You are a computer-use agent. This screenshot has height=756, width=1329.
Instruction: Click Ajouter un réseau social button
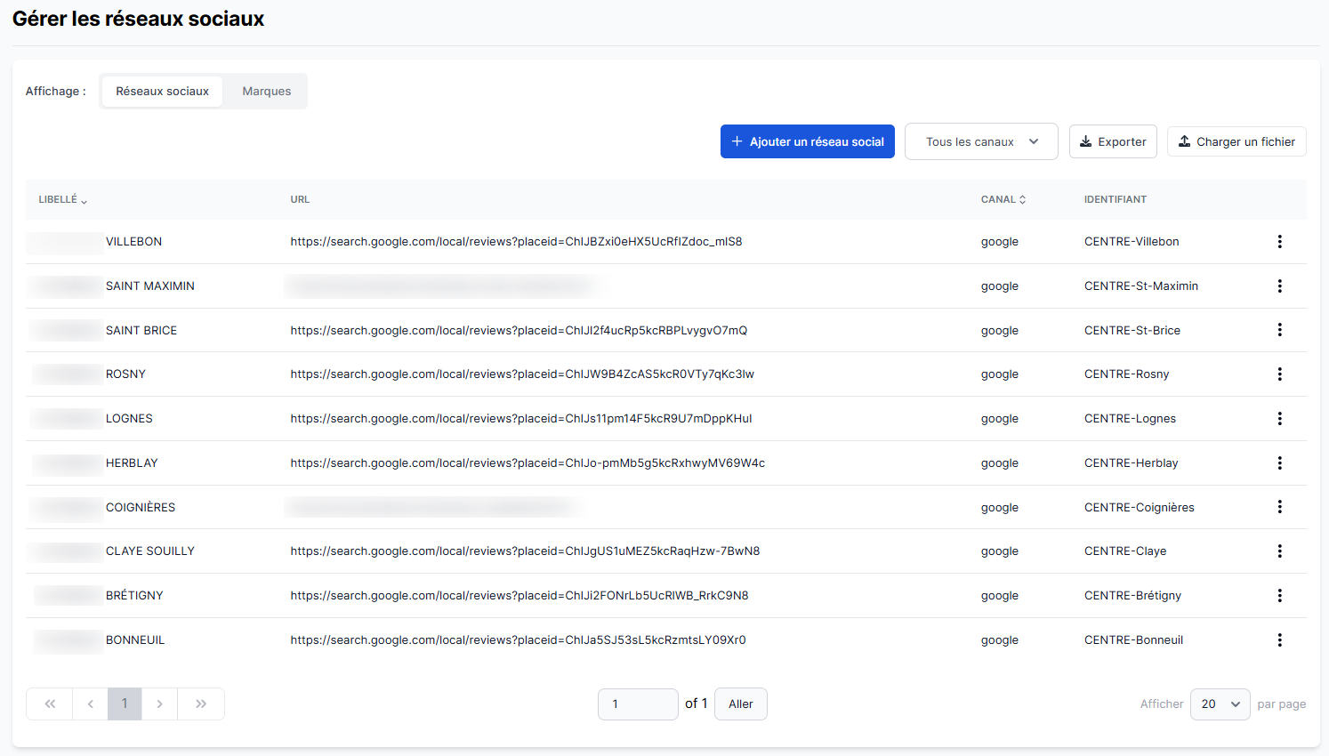point(807,141)
